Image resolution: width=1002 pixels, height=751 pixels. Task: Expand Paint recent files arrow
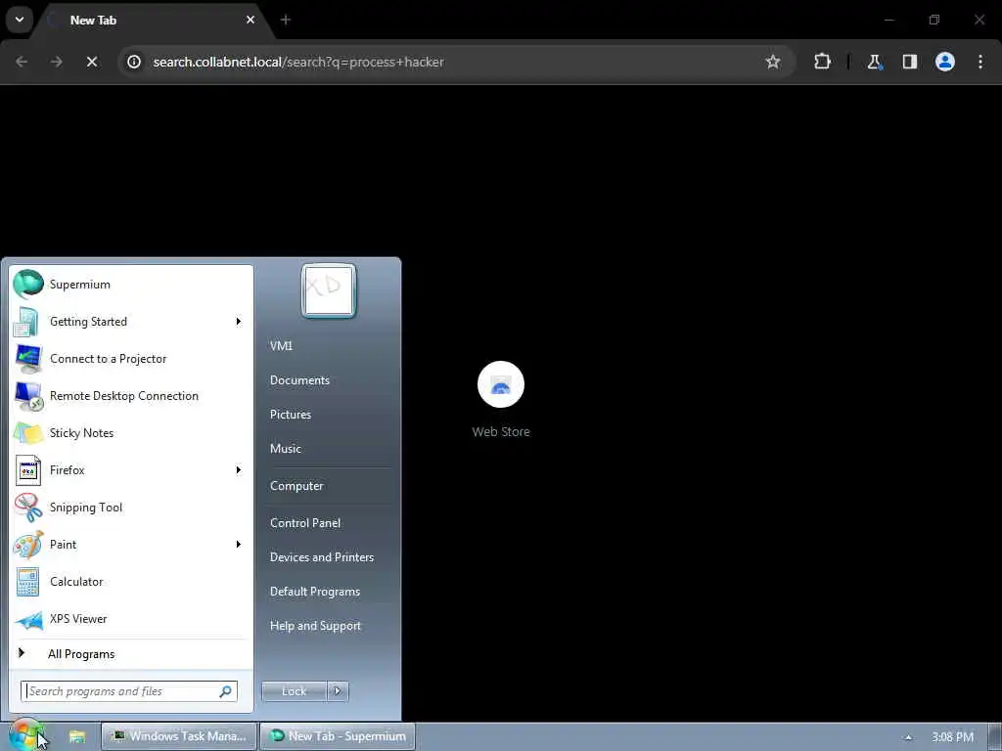(239, 544)
